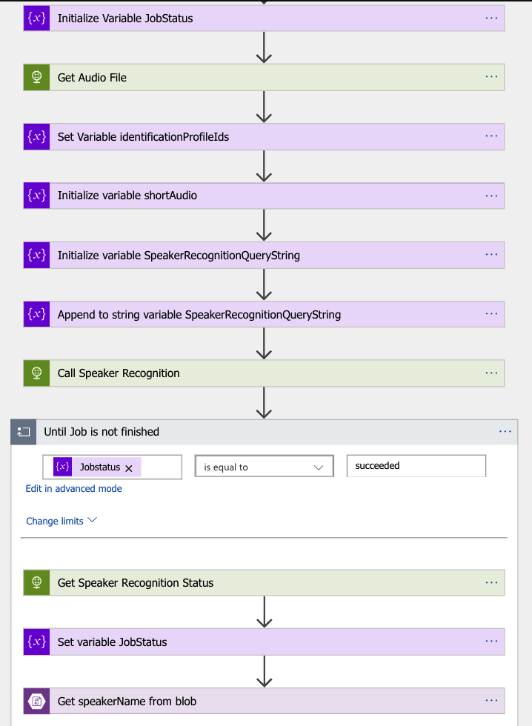Click the Jobstatus condition value field
Image resolution: width=532 pixels, height=726 pixels.
pyautogui.click(x=159, y=467)
